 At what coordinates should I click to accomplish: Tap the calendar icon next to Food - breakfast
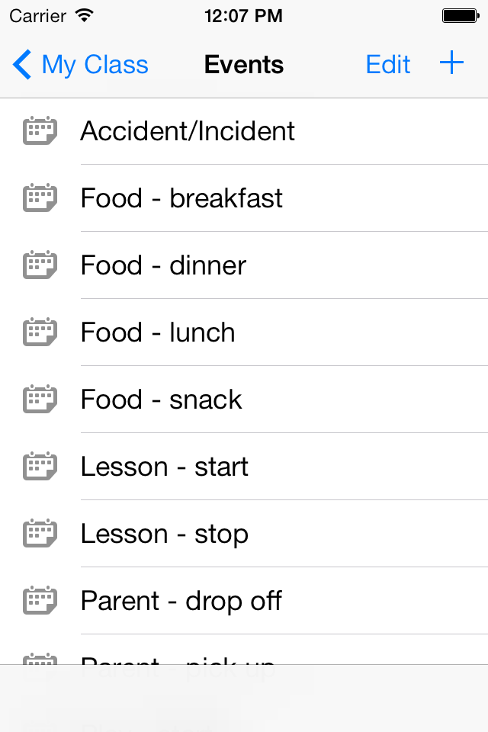(40, 198)
